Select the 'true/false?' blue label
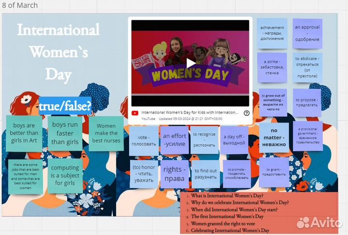Screen dimensions: 348x235 pyautogui.click(x=65, y=106)
